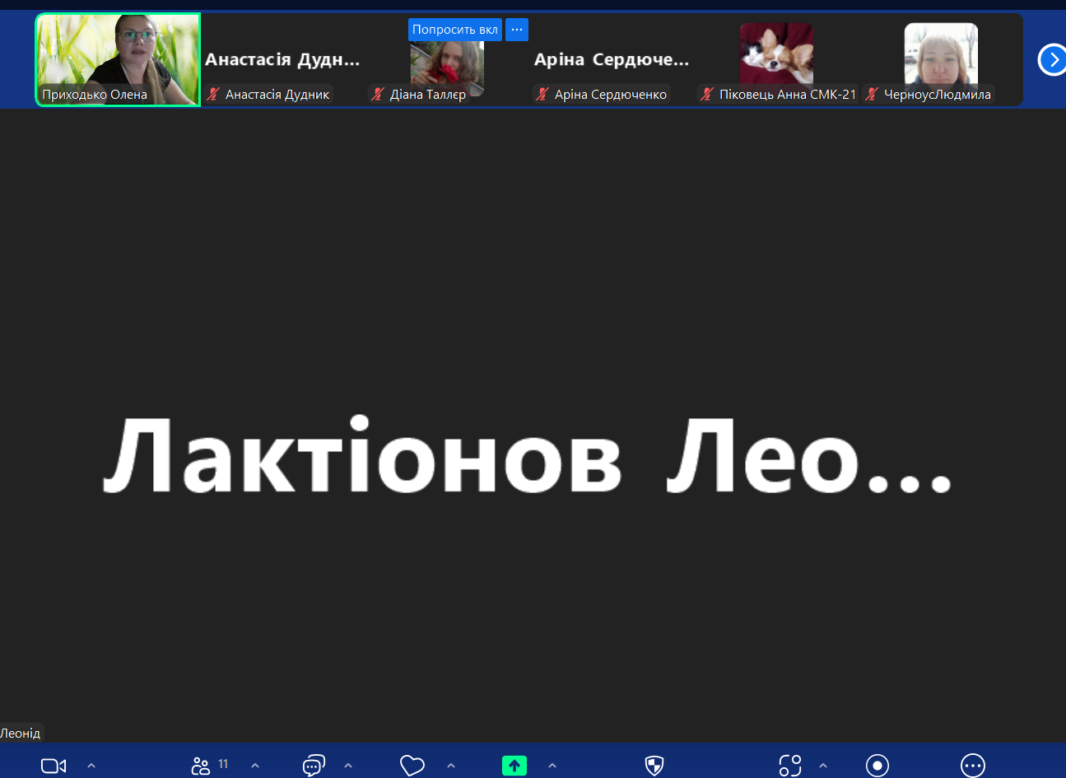
Task: Click the apps icon beside record
Action: pos(790,766)
